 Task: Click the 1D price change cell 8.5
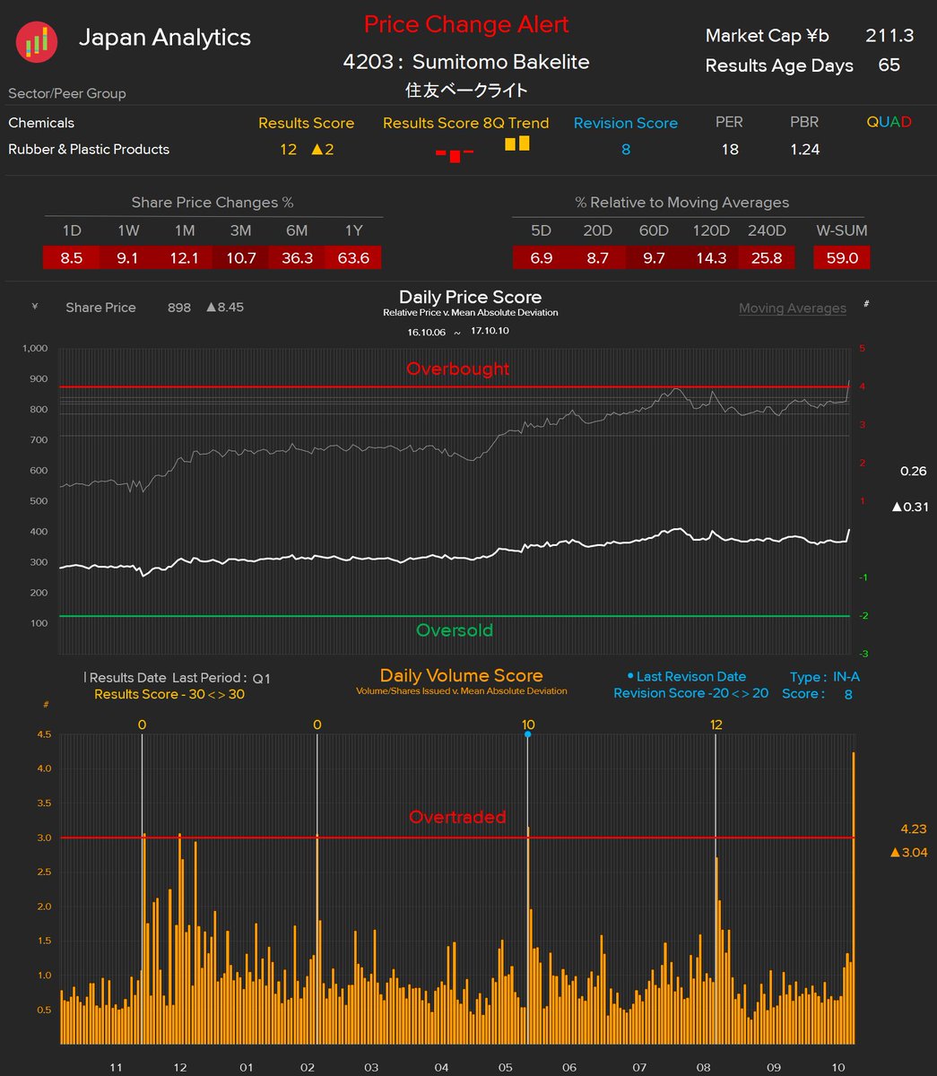[71, 257]
